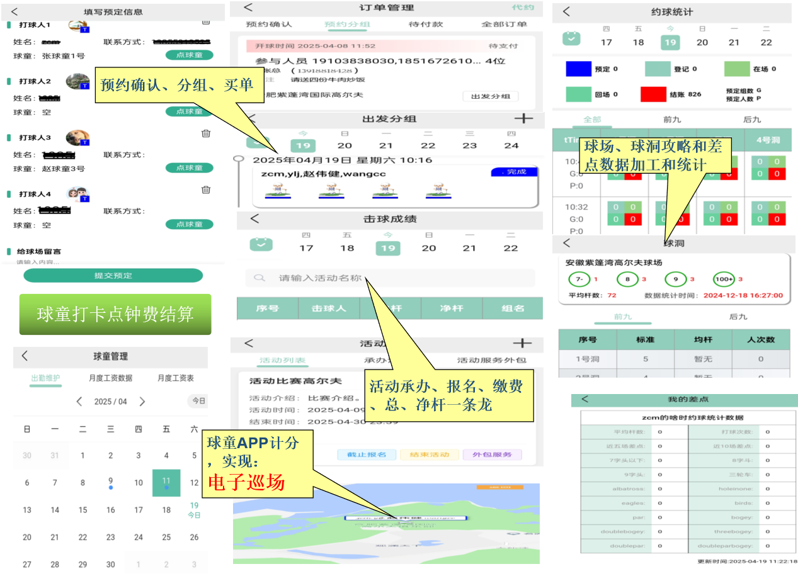The height and width of the screenshot is (581, 798).
Task: Switch to 活动列表 tab
Action: pos(283,361)
